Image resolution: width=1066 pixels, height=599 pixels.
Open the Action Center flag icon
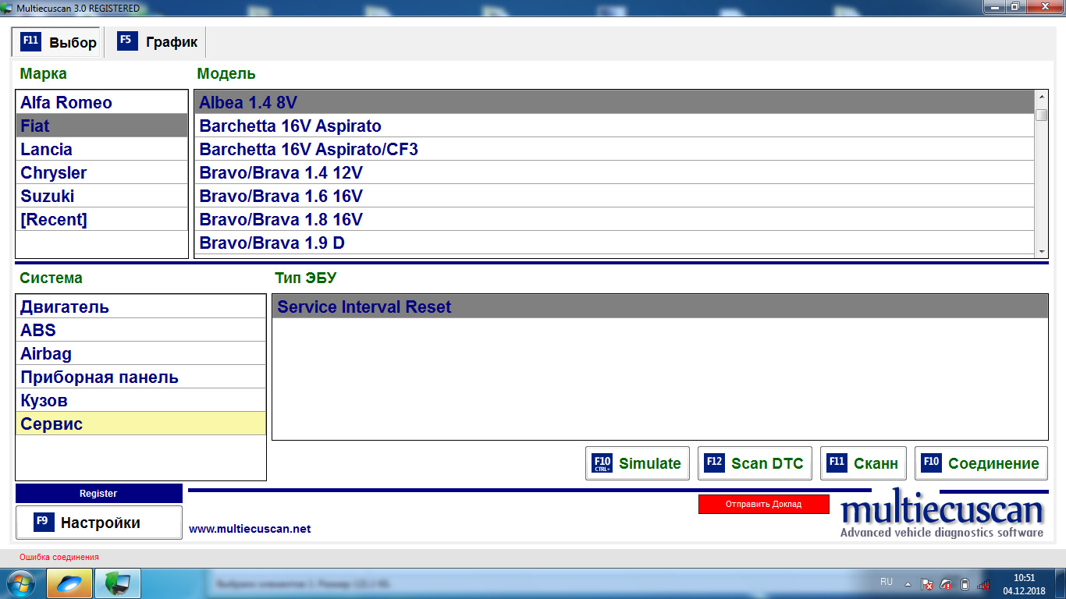coord(927,583)
